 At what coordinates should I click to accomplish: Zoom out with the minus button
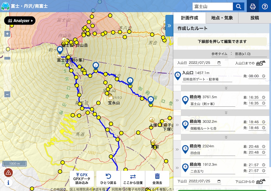click(x=7, y=94)
